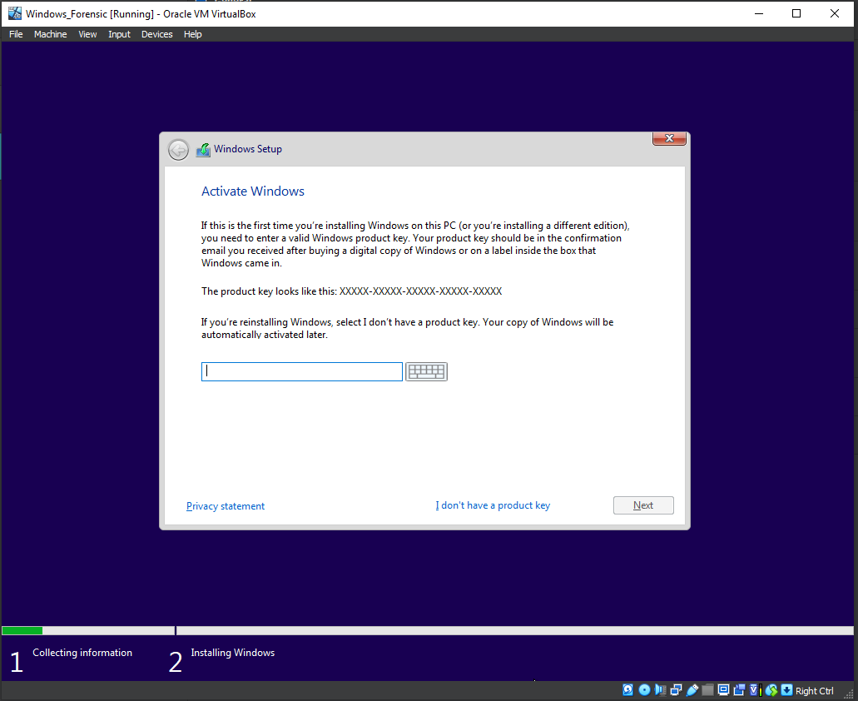Close the Windows Setup dialog
Screen dimensions: 858x701
coord(669,139)
